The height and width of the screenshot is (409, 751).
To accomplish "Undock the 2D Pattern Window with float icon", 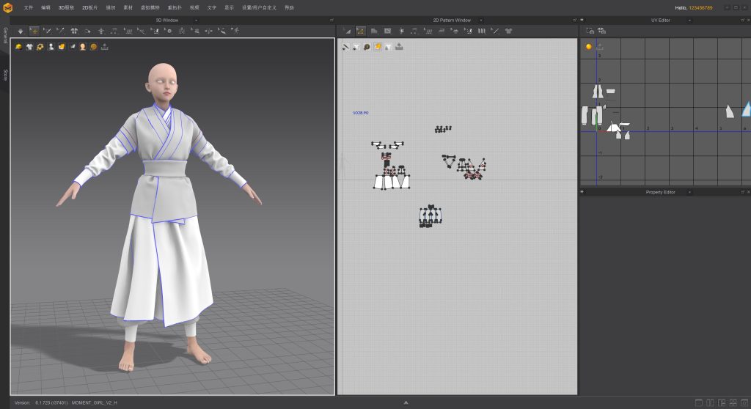I will tap(575, 20).
